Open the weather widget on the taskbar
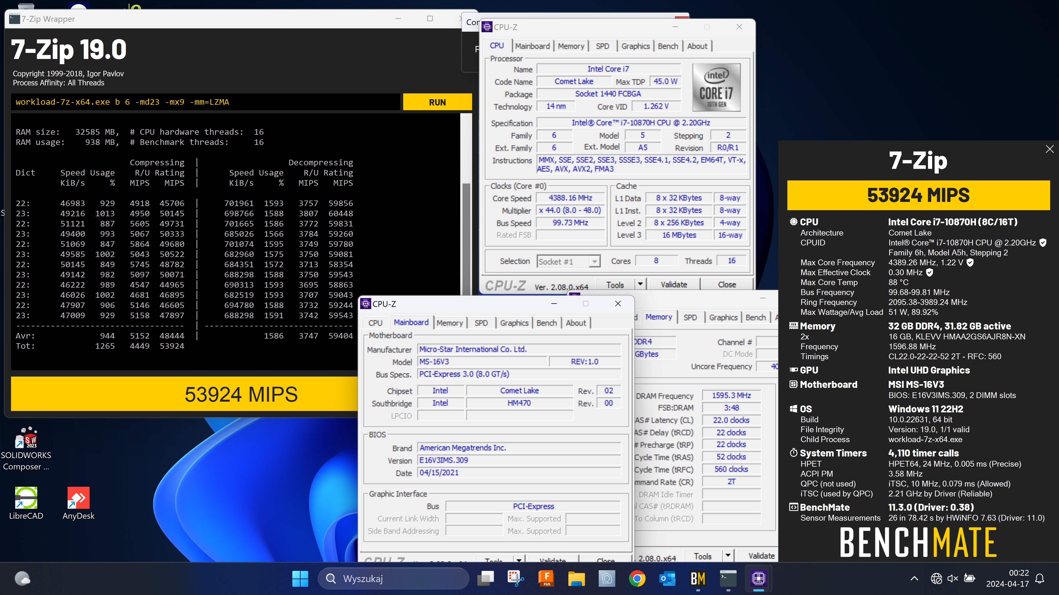Image resolution: width=1059 pixels, height=595 pixels. pos(23,578)
